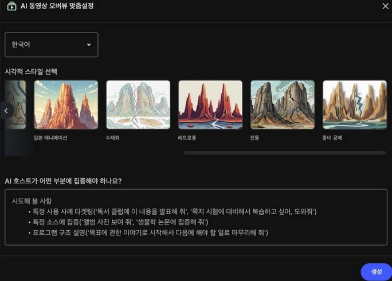392x281 pixels.
Task: Focus the AI host focus prompt text box
Action: click(195, 217)
